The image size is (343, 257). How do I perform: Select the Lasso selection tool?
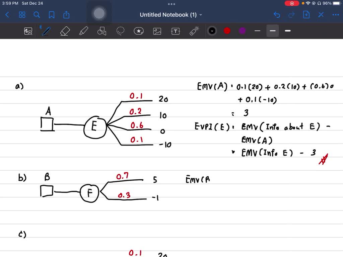(120, 31)
